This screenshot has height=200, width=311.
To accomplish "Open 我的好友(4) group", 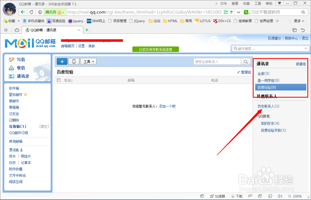I will coord(270,123).
